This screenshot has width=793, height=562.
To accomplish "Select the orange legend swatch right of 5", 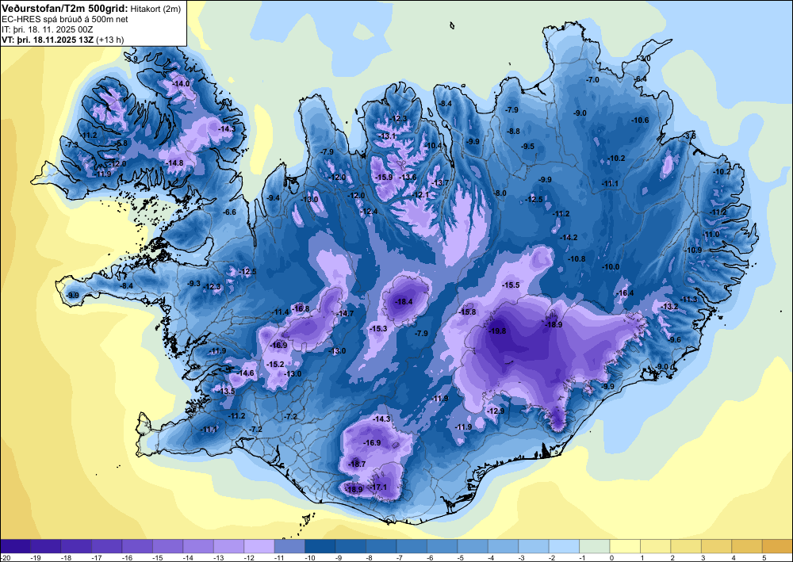I will point(777,546).
